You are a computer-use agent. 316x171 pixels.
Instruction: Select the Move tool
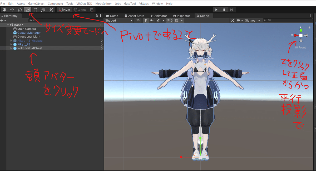coord(12,10)
